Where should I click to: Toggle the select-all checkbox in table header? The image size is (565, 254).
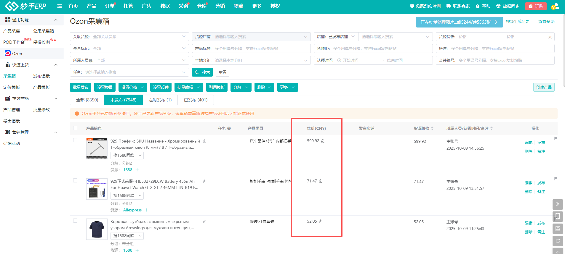pyautogui.click(x=75, y=128)
